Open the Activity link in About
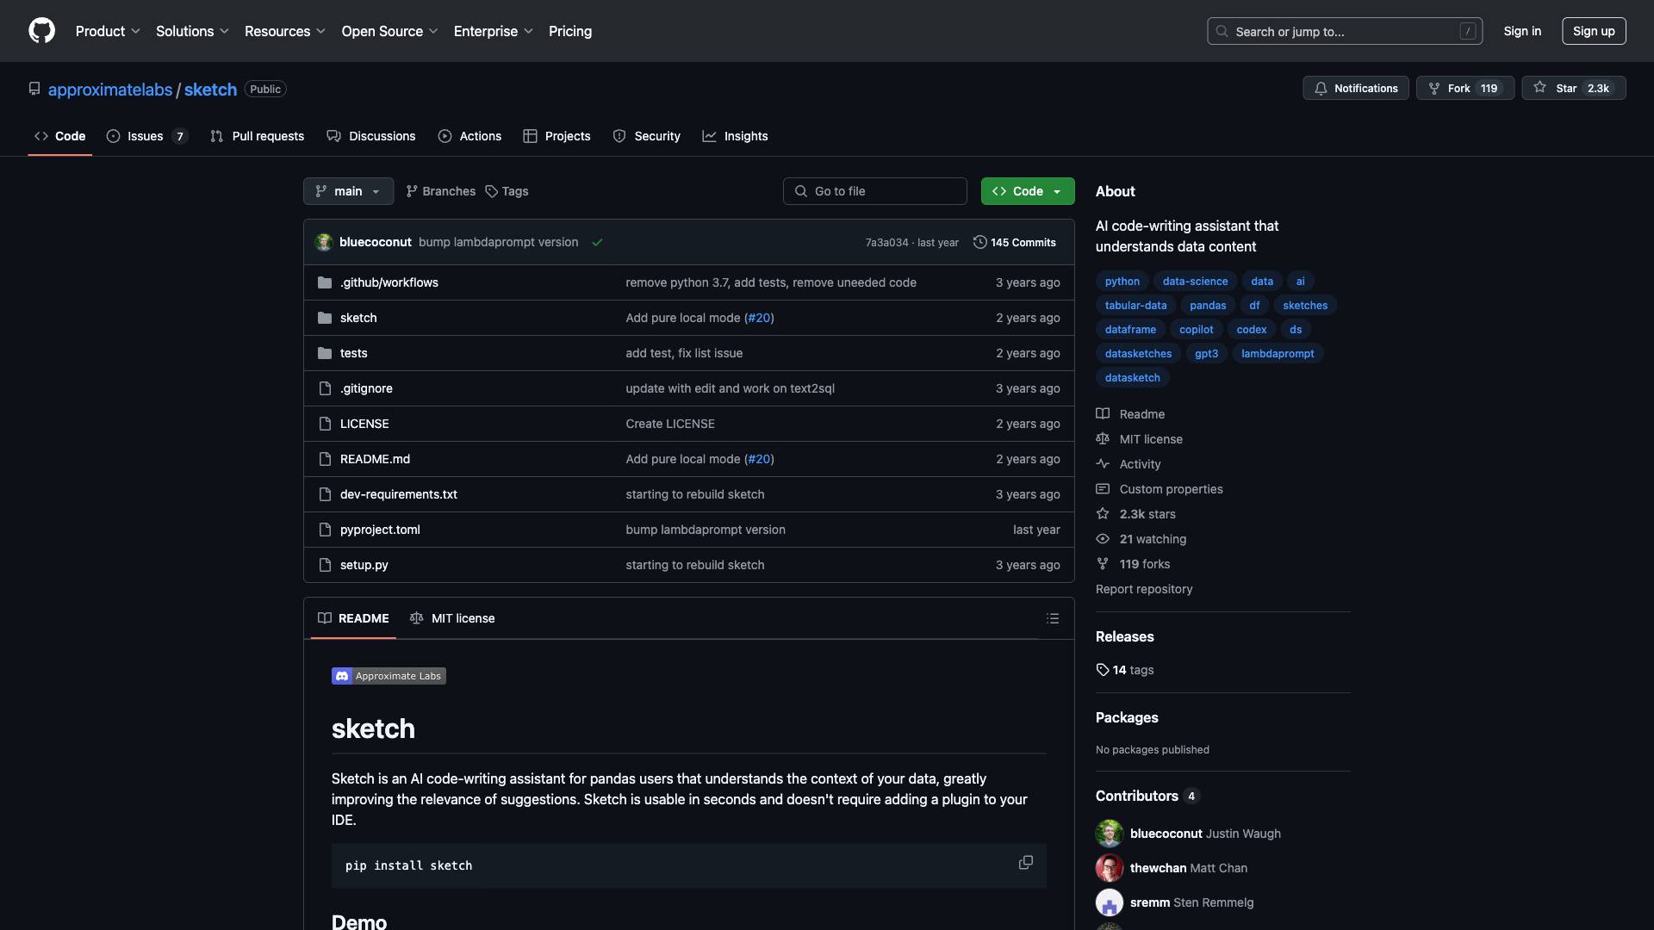Viewport: 1654px width, 930px height. pos(1129,464)
